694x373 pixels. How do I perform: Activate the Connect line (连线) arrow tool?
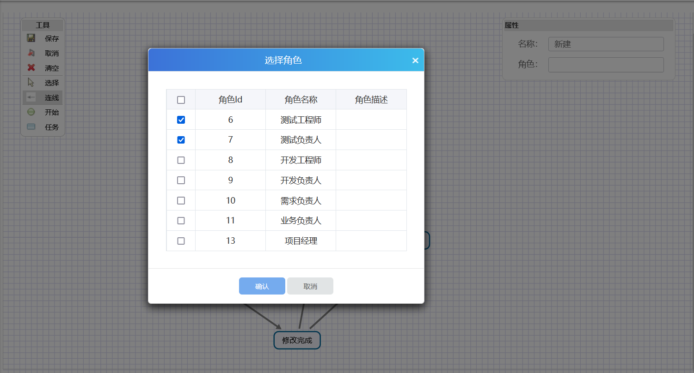click(31, 97)
